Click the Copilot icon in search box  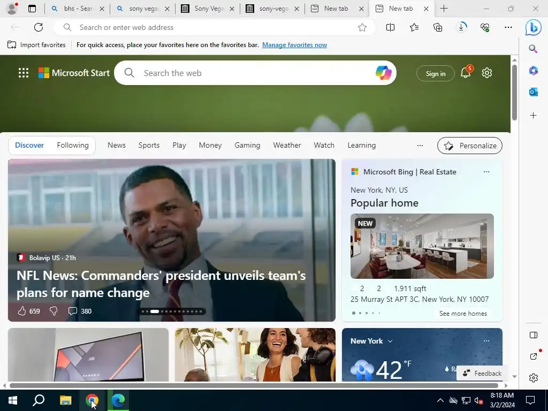point(383,73)
